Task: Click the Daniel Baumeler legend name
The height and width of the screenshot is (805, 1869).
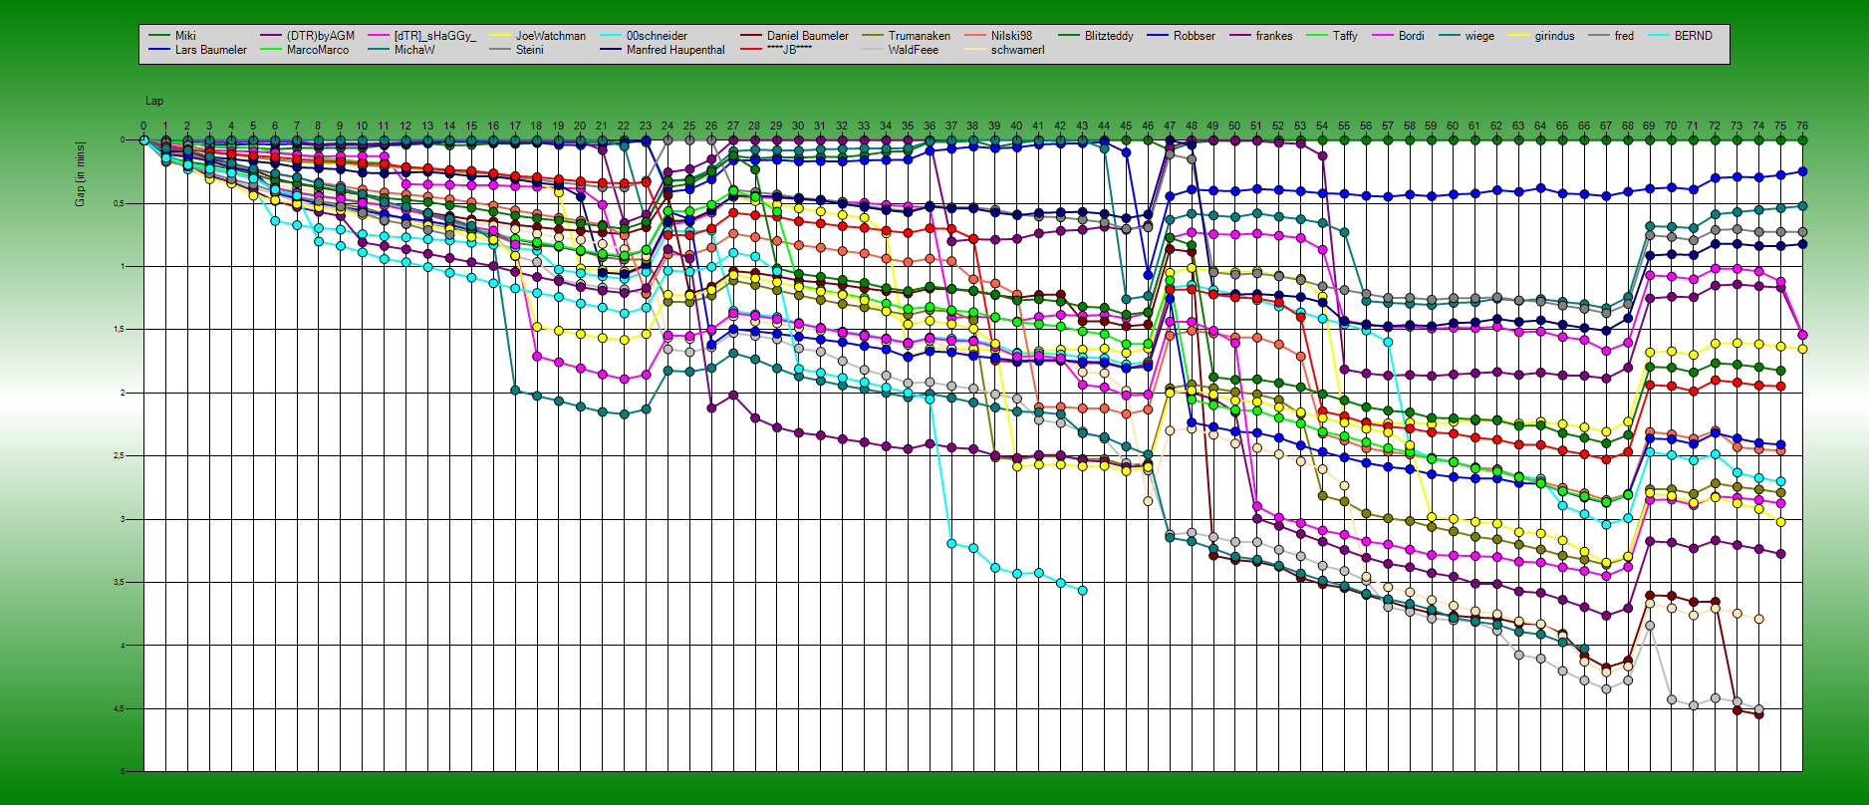Action: click(x=808, y=36)
